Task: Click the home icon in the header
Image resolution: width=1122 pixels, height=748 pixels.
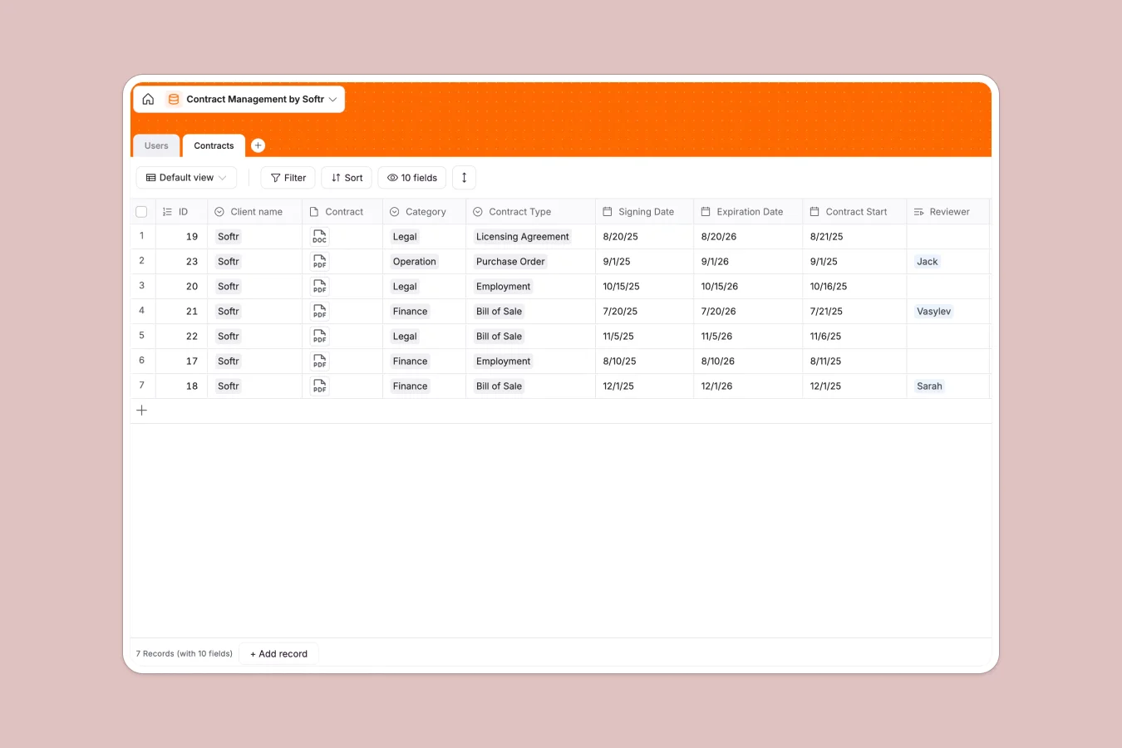Action: click(148, 99)
